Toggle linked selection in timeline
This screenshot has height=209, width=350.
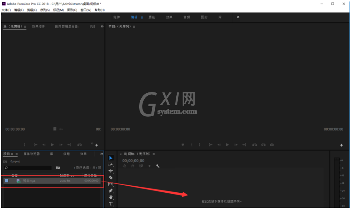click(x=141, y=166)
